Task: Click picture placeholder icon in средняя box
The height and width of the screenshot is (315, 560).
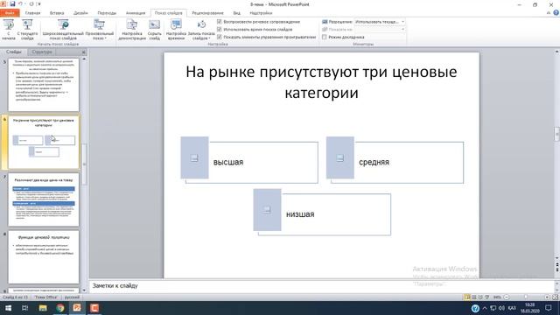Action: [340, 157]
